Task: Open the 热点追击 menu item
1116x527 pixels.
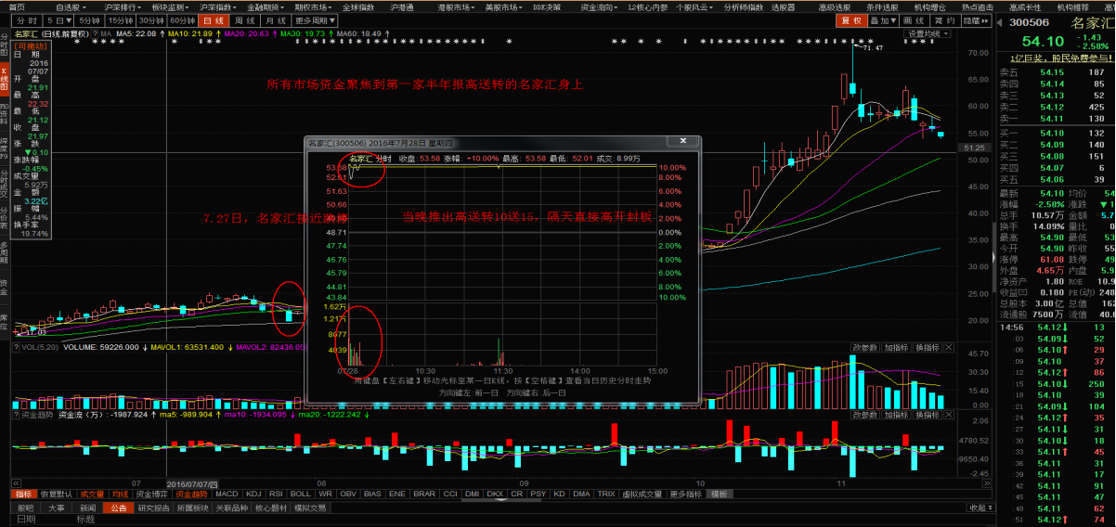Action: point(979,6)
